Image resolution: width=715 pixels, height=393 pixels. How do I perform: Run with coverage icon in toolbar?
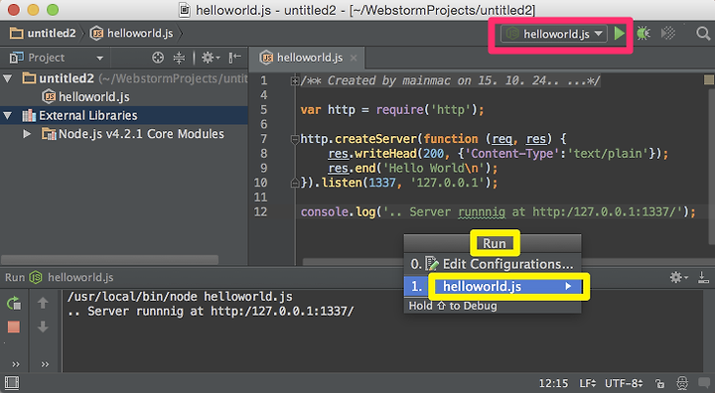tap(668, 34)
